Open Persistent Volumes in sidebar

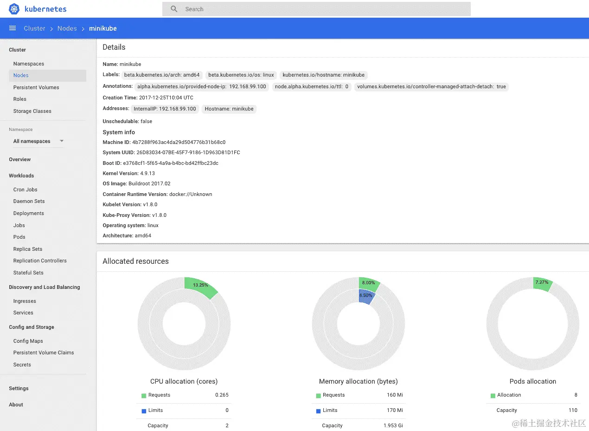point(36,87)
